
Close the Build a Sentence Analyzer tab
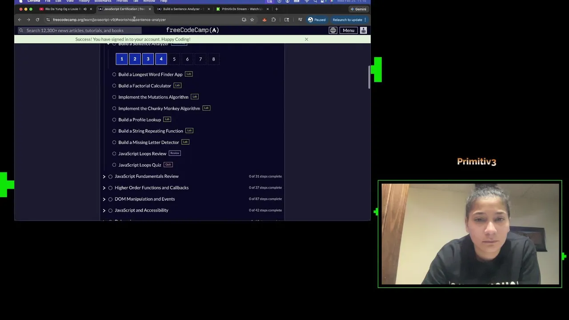click(x=208, y=9)
